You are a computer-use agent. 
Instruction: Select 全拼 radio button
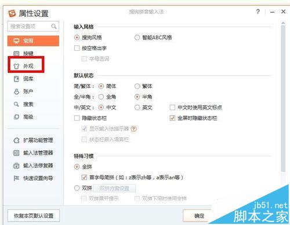(77, 167)
